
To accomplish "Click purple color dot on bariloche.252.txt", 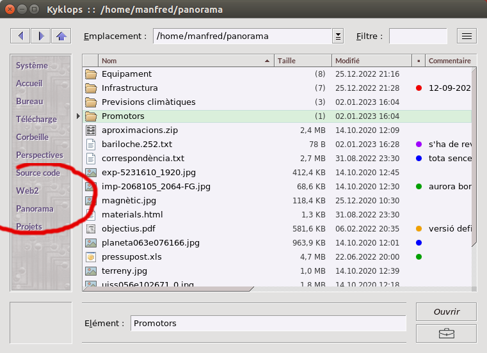I will coord(419,145).
